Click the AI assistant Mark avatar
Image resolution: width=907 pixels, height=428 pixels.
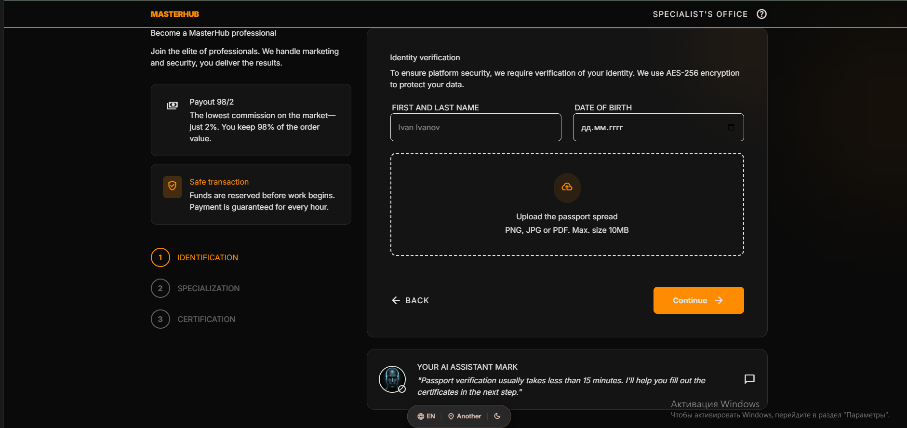392,379
